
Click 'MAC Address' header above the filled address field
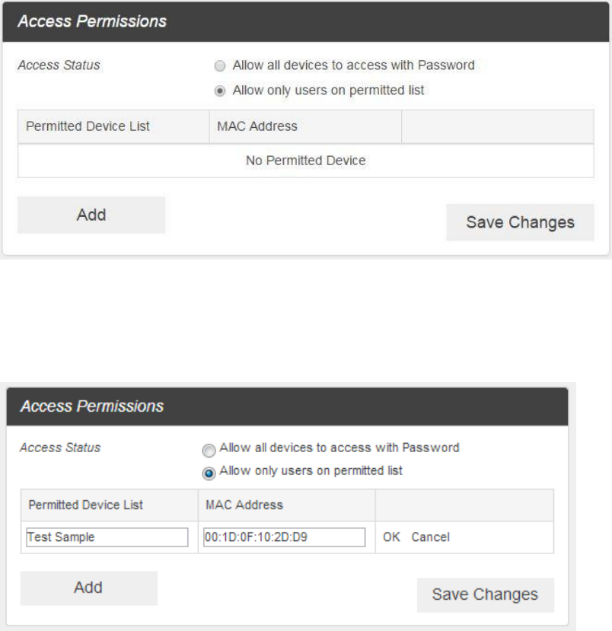point(244,505)
